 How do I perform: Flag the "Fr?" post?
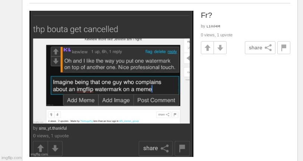(x=284, y=48)
